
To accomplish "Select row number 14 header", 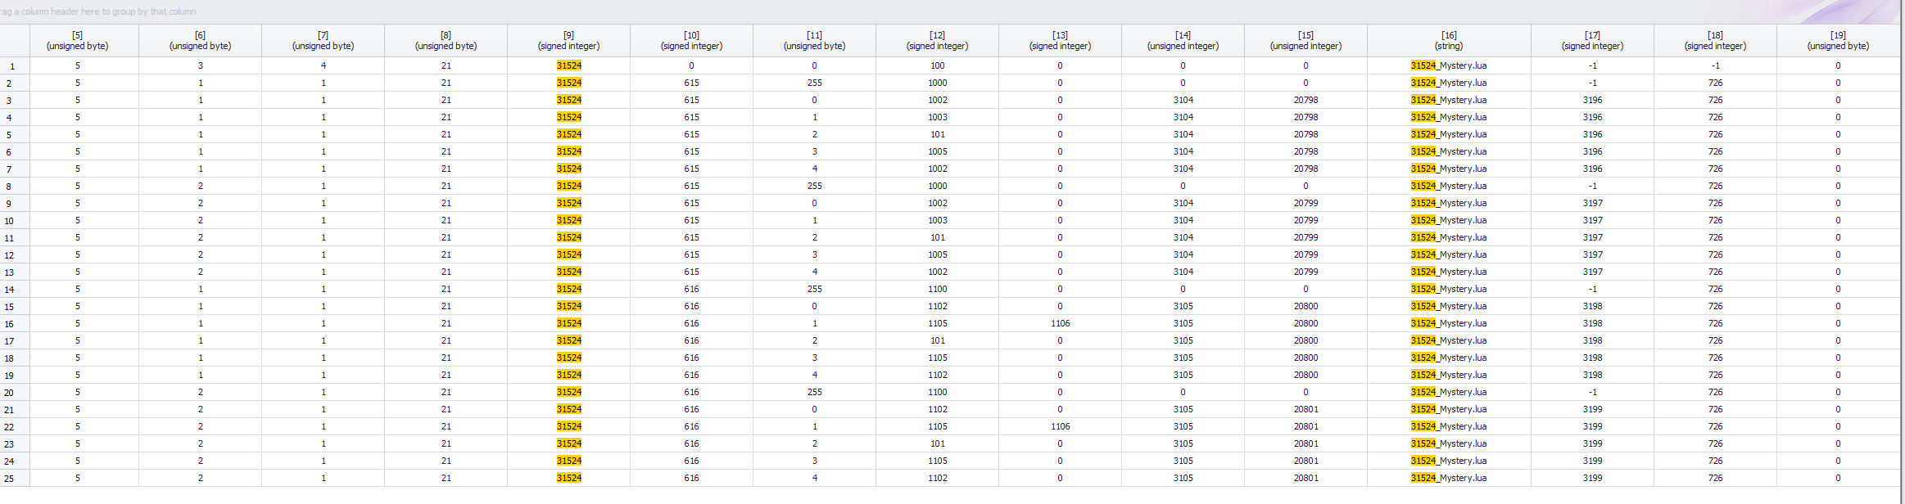I will pos(15,289).
